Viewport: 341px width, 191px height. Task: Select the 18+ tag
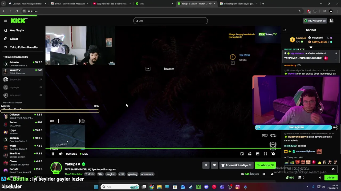click(100, 174)
